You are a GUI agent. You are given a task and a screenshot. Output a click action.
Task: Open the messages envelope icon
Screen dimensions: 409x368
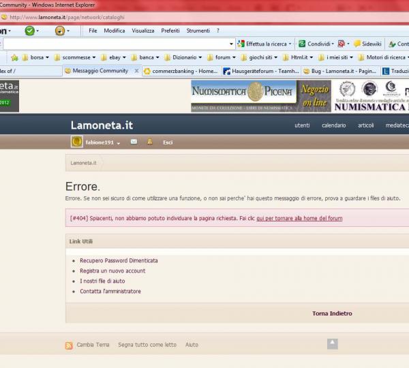(134, 142)
